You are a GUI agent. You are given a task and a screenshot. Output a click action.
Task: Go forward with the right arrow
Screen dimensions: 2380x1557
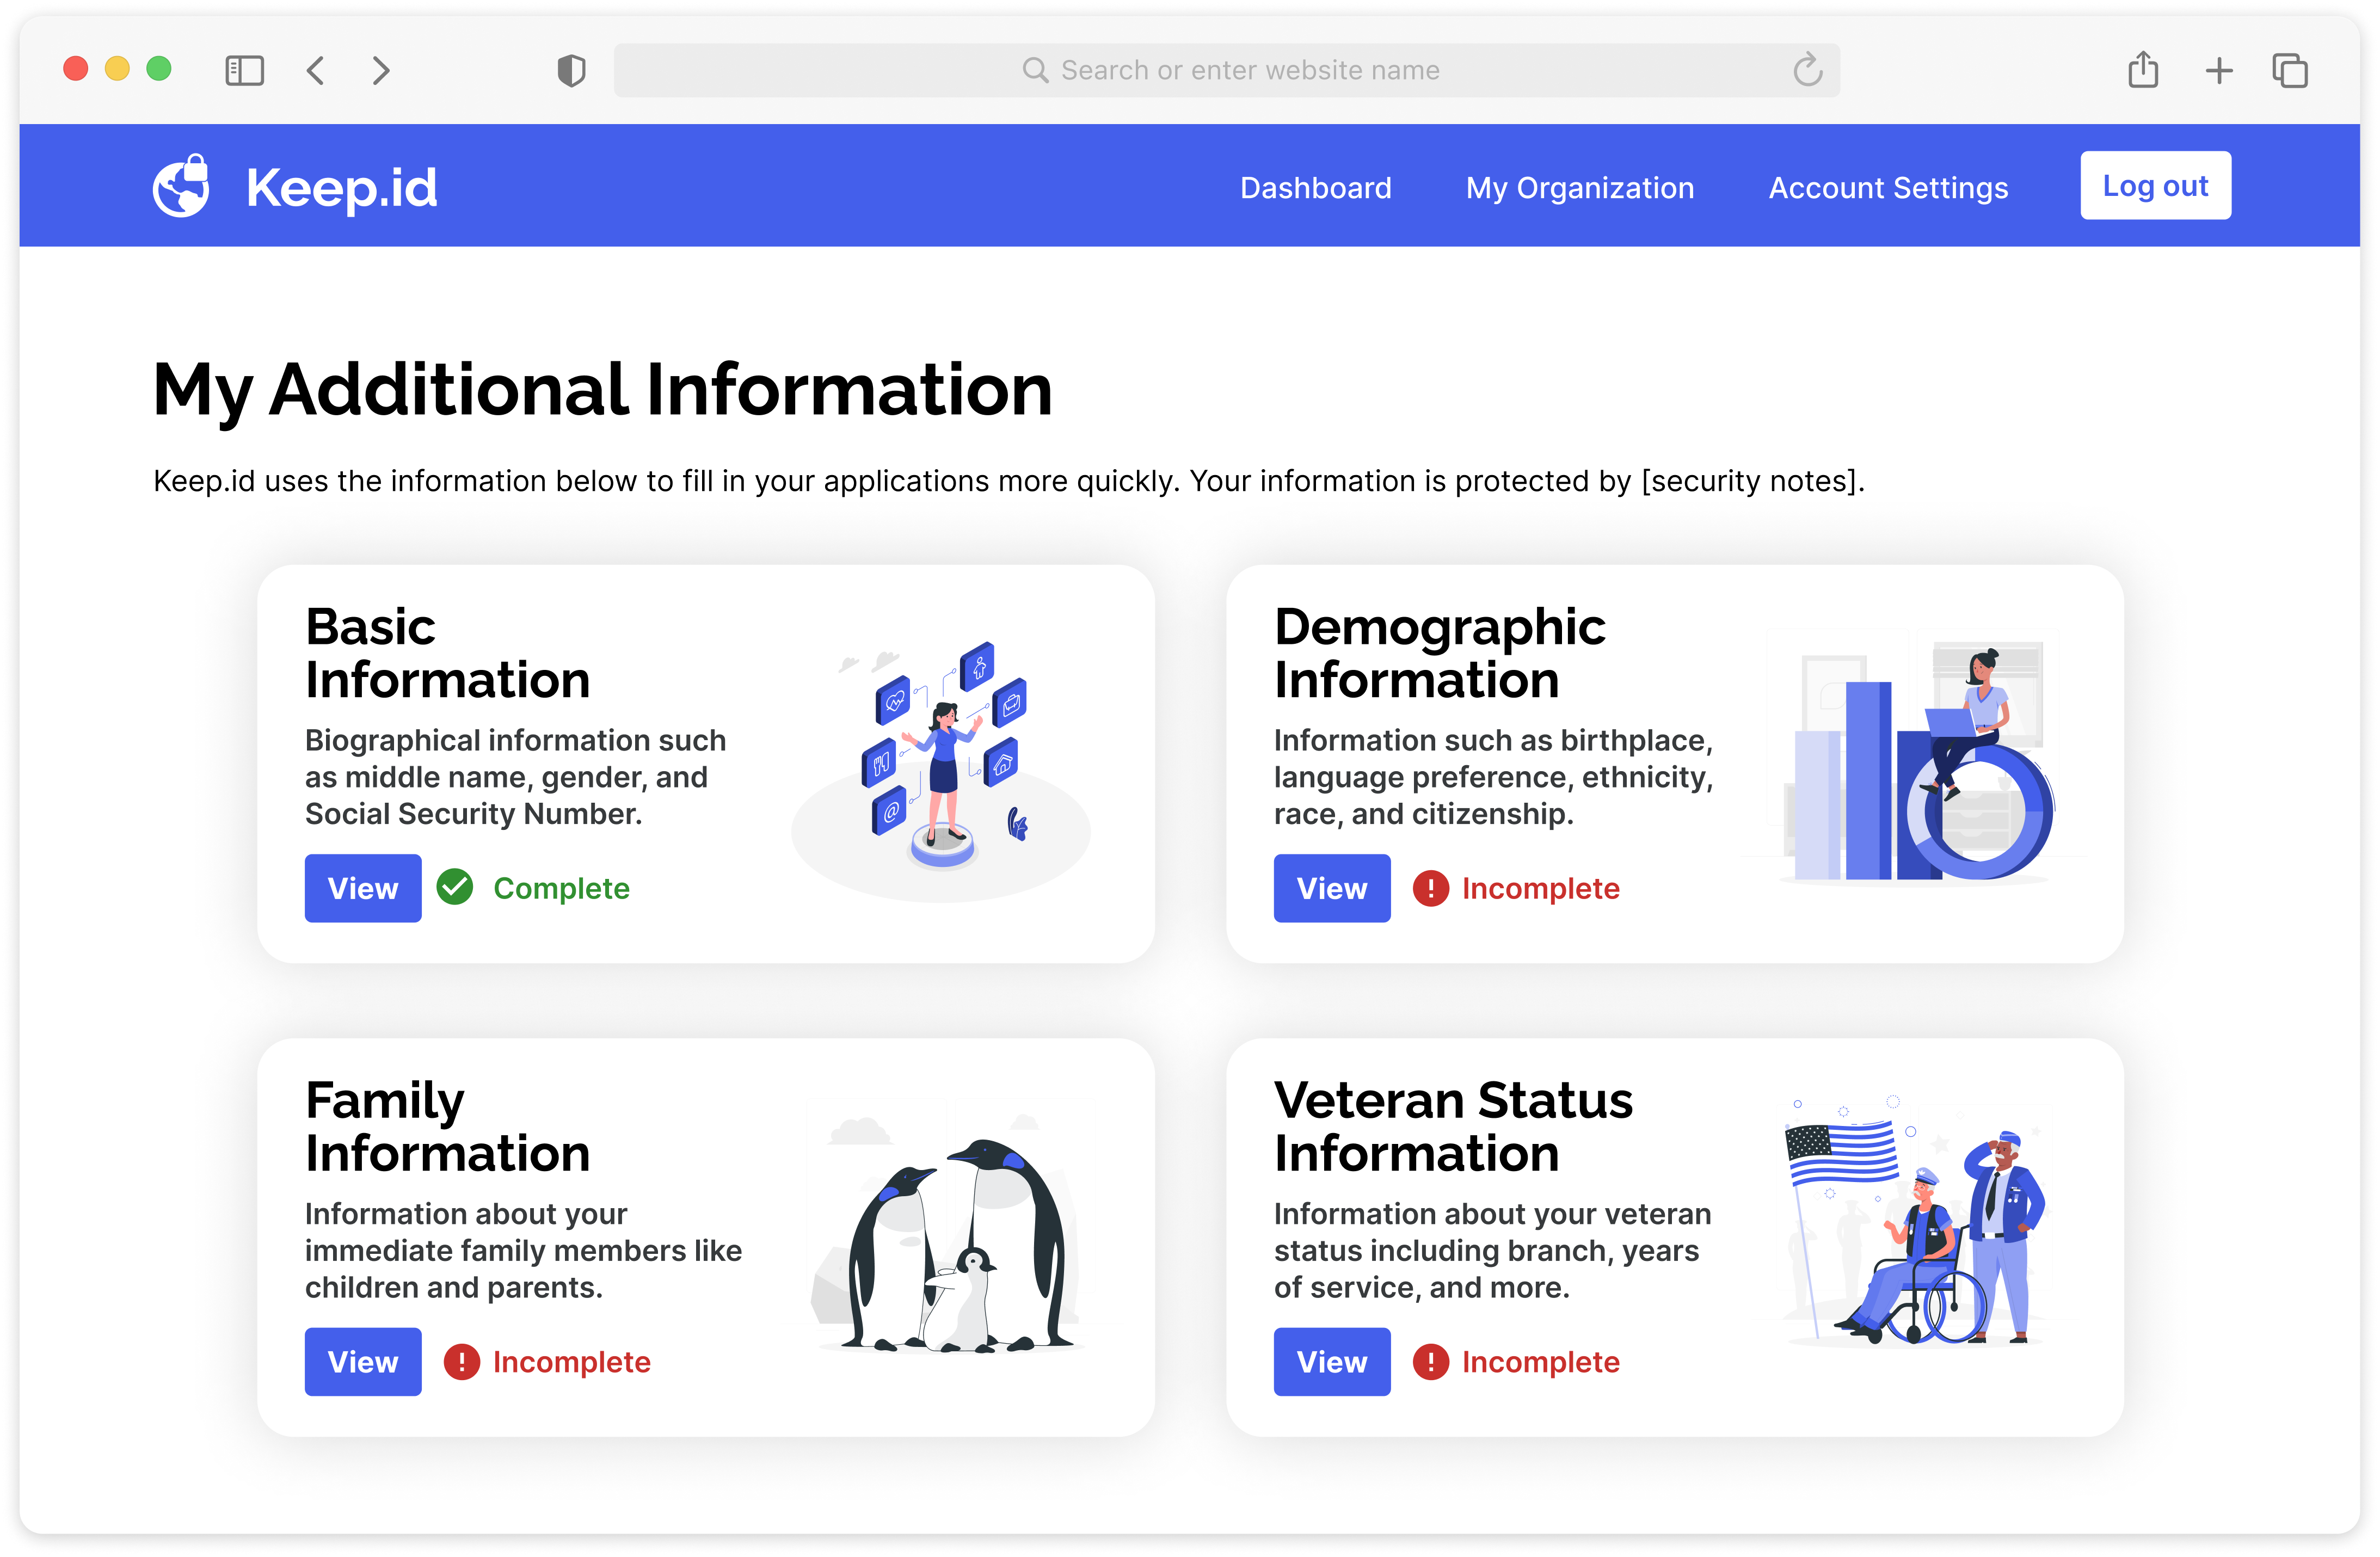pos(380,70)
